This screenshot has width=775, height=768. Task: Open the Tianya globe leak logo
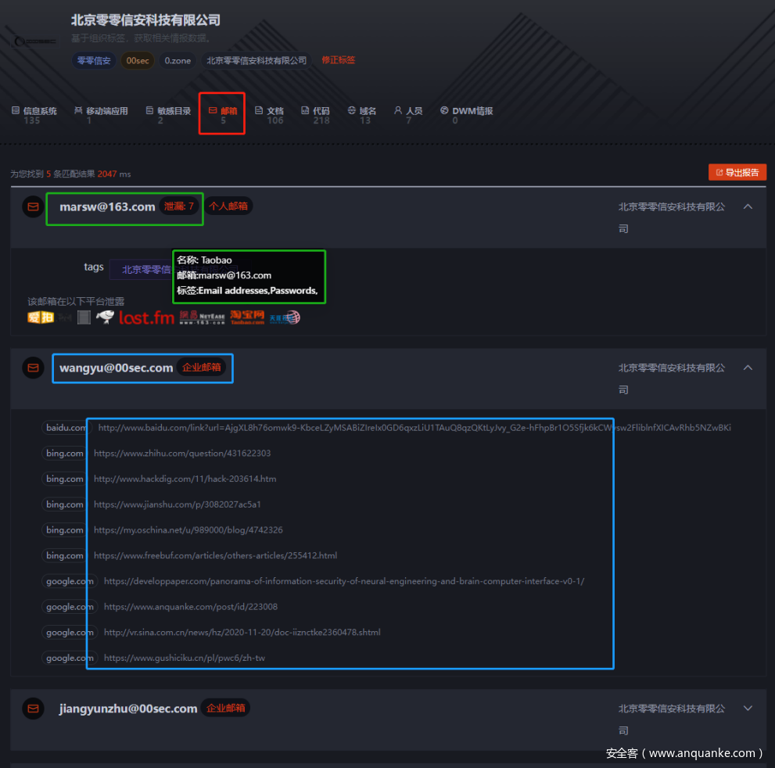[x=285, y=318]
